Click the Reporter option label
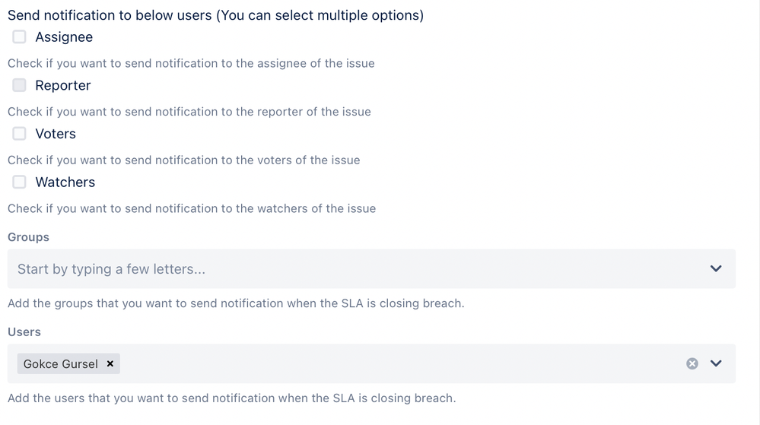The image size is (760, 425). 63,86
